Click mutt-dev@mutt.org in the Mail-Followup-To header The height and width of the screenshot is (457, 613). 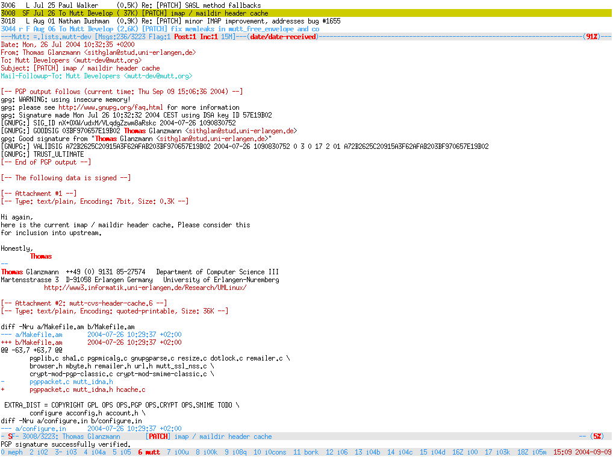click(158, 76)
